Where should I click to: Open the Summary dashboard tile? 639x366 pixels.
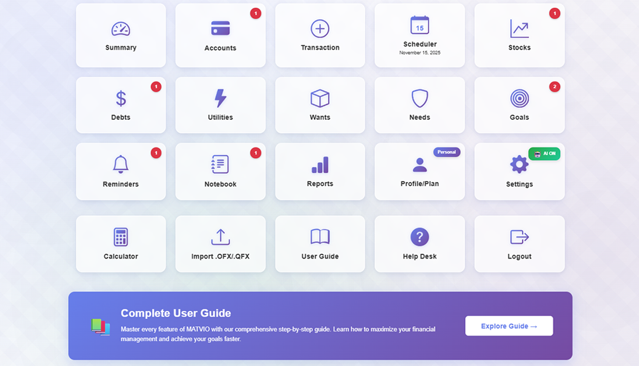pos(121,35)
